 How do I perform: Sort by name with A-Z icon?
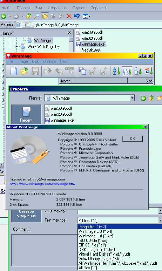tap(116, 71)
